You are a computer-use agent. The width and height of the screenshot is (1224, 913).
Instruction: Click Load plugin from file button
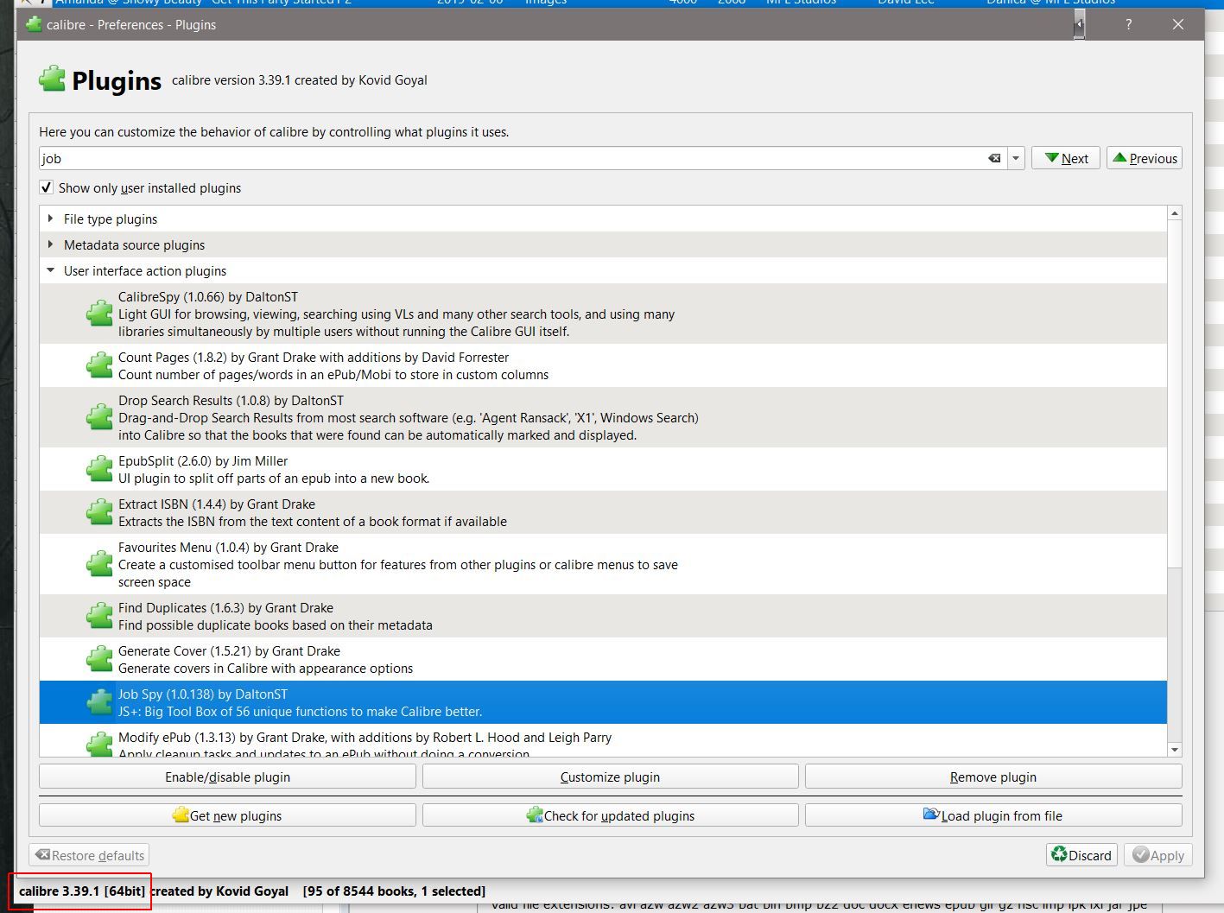point(993,815)
